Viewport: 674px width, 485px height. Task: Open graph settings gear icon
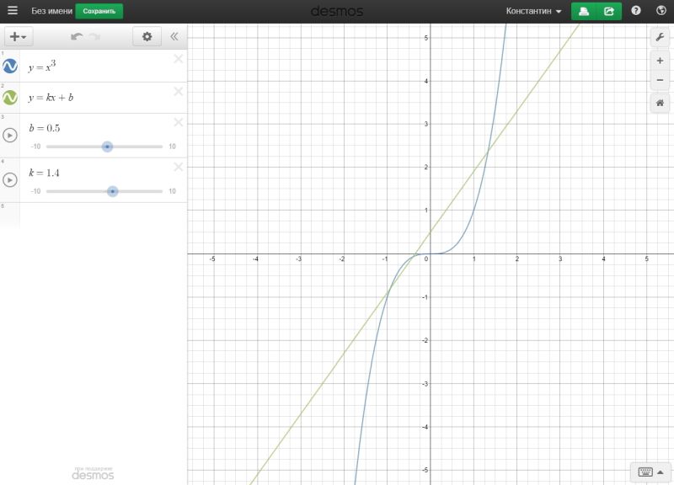(147, 36)
